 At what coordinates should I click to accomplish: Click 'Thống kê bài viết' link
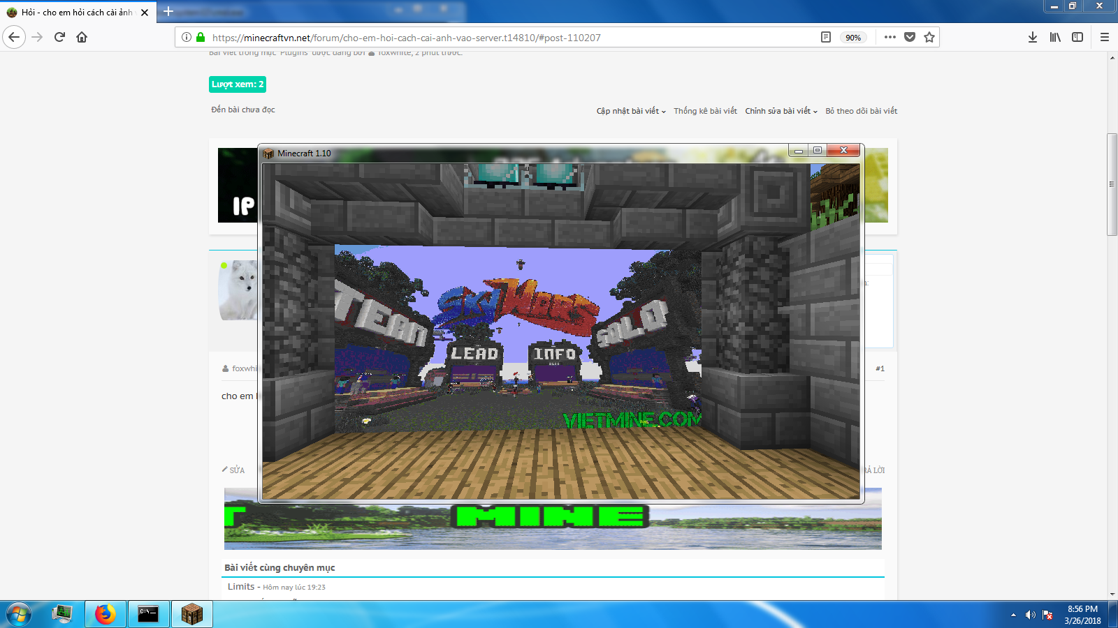(x=705, y=111)
